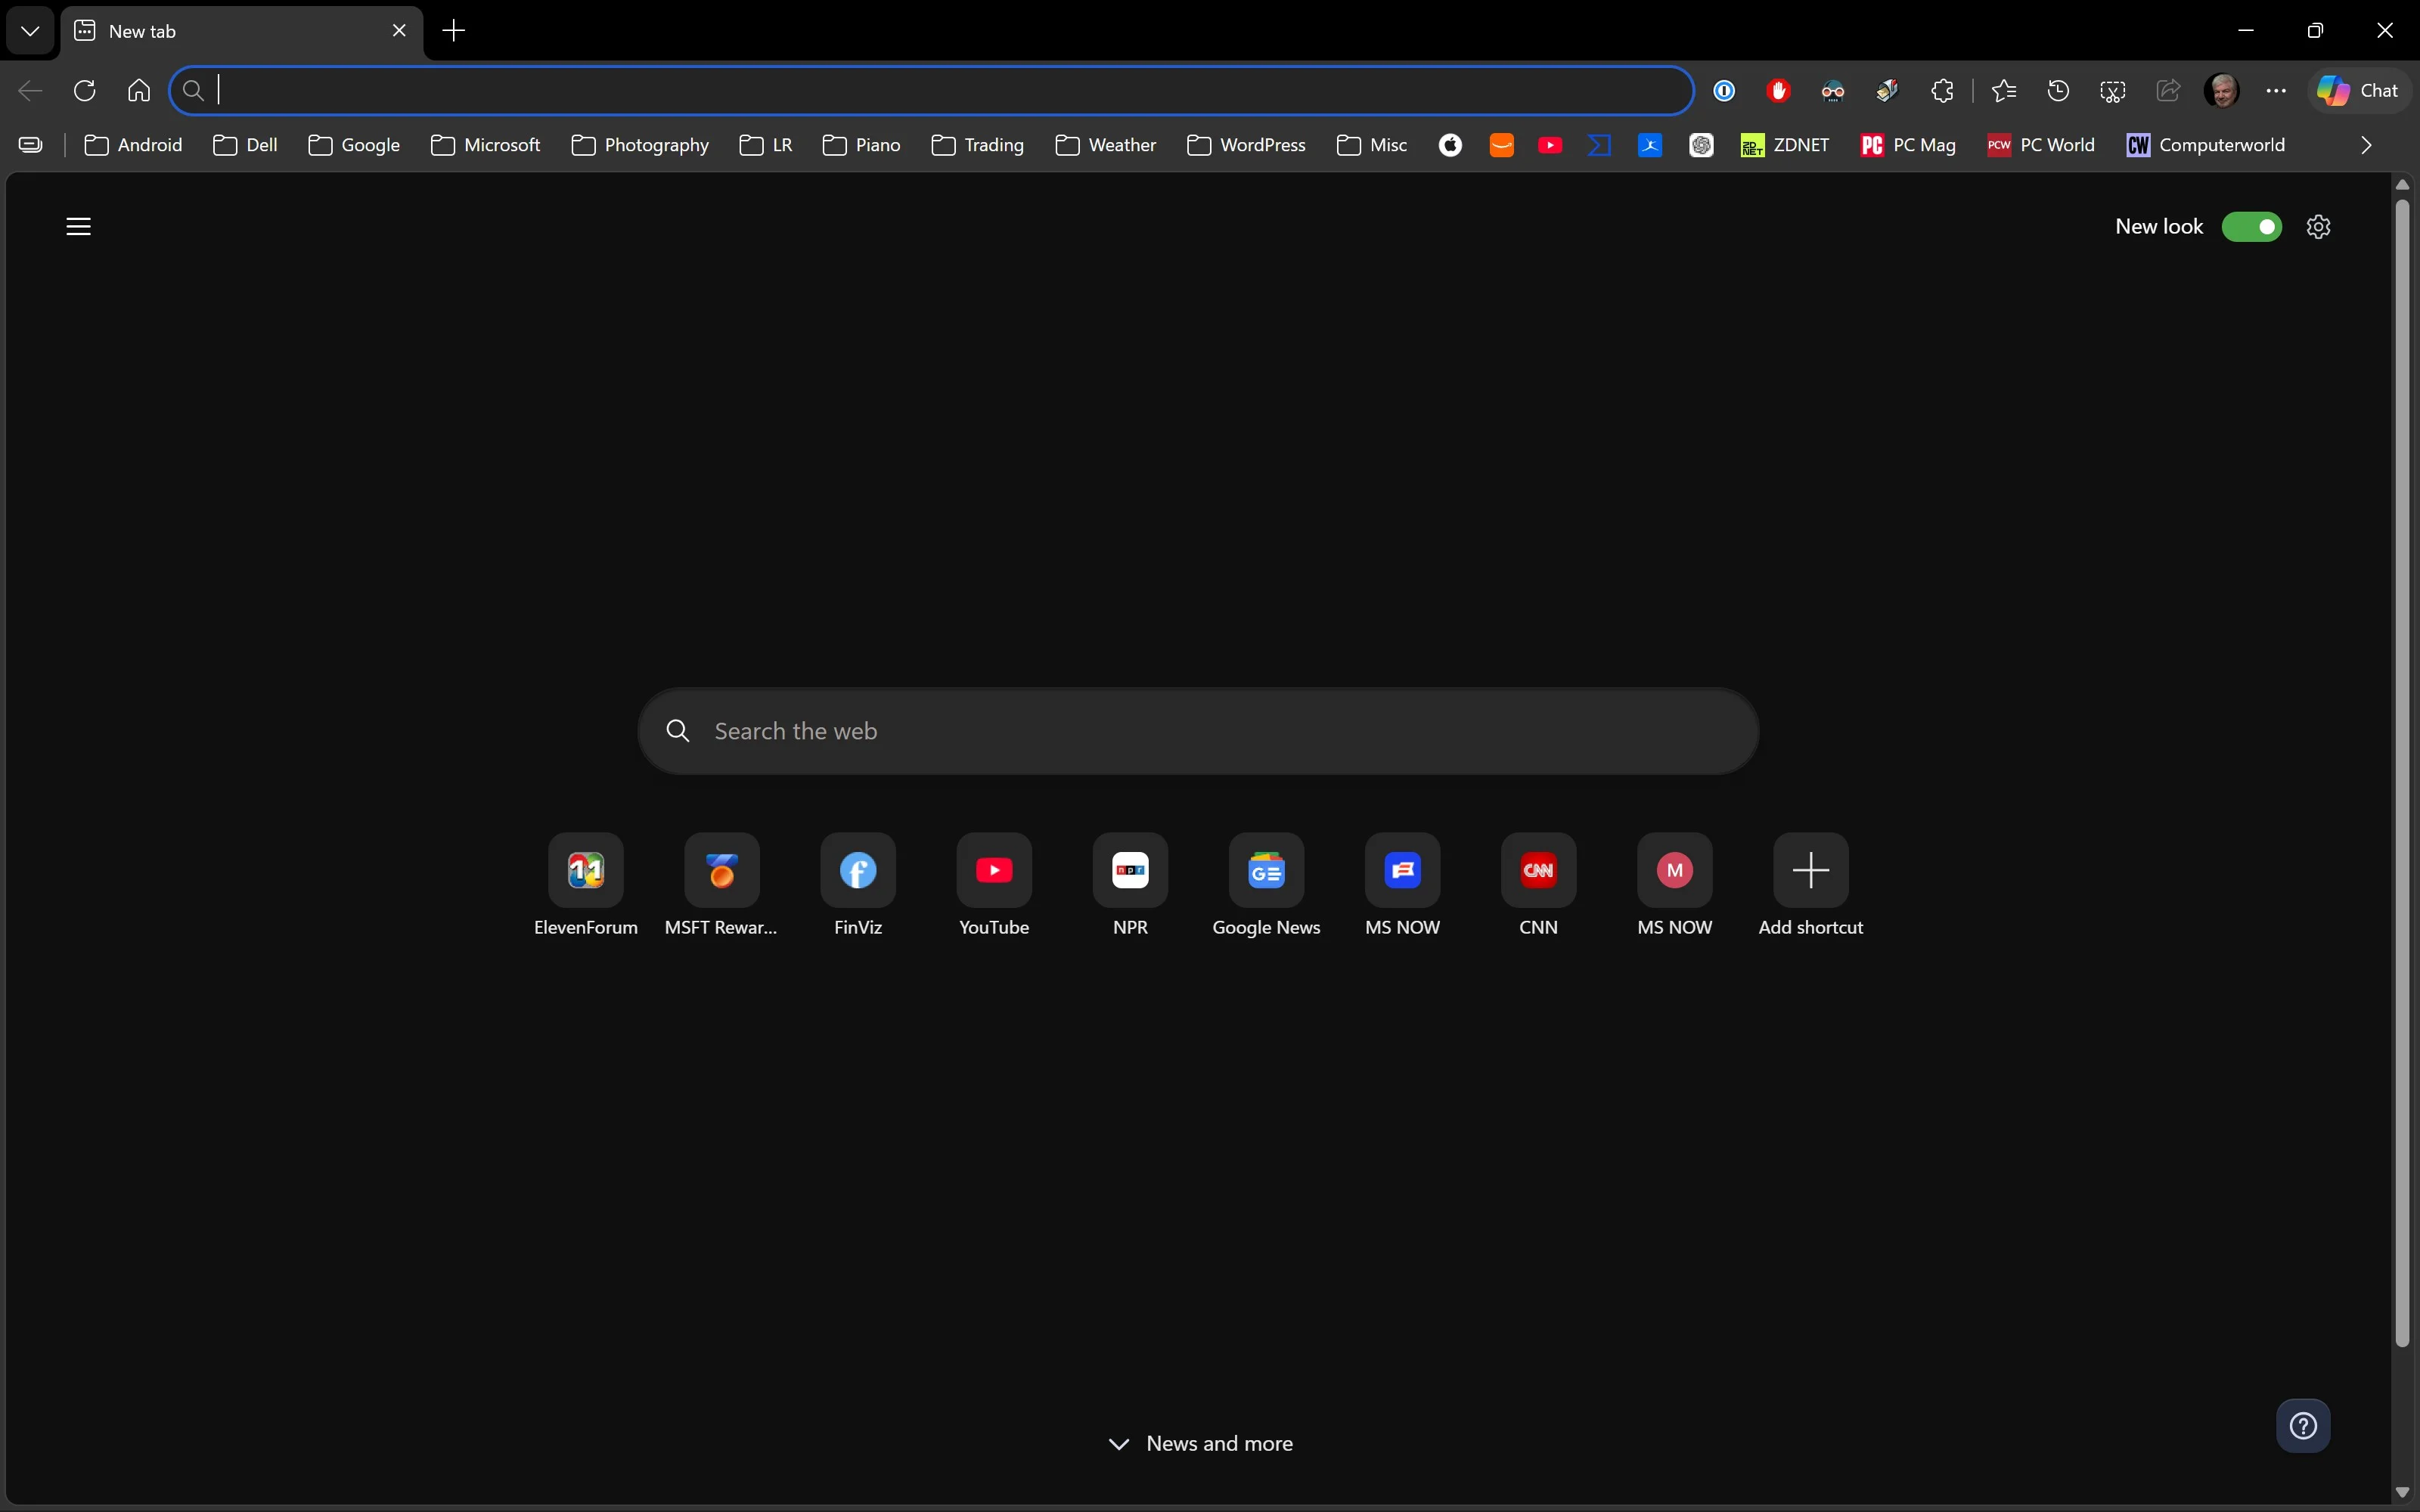Click the Add shortcut button
The width and height of the screenshot is (2420, 1512).
point(1811,885)
